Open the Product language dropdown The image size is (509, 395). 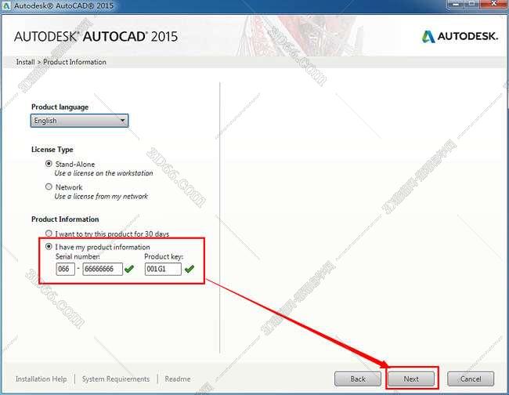click(79, 121)
